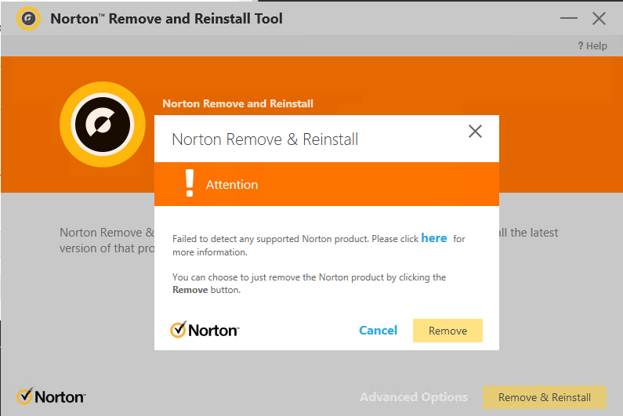Click the large Norton compass logo
The height and width of the screenshot is (416, 623).
coord(103,125)
